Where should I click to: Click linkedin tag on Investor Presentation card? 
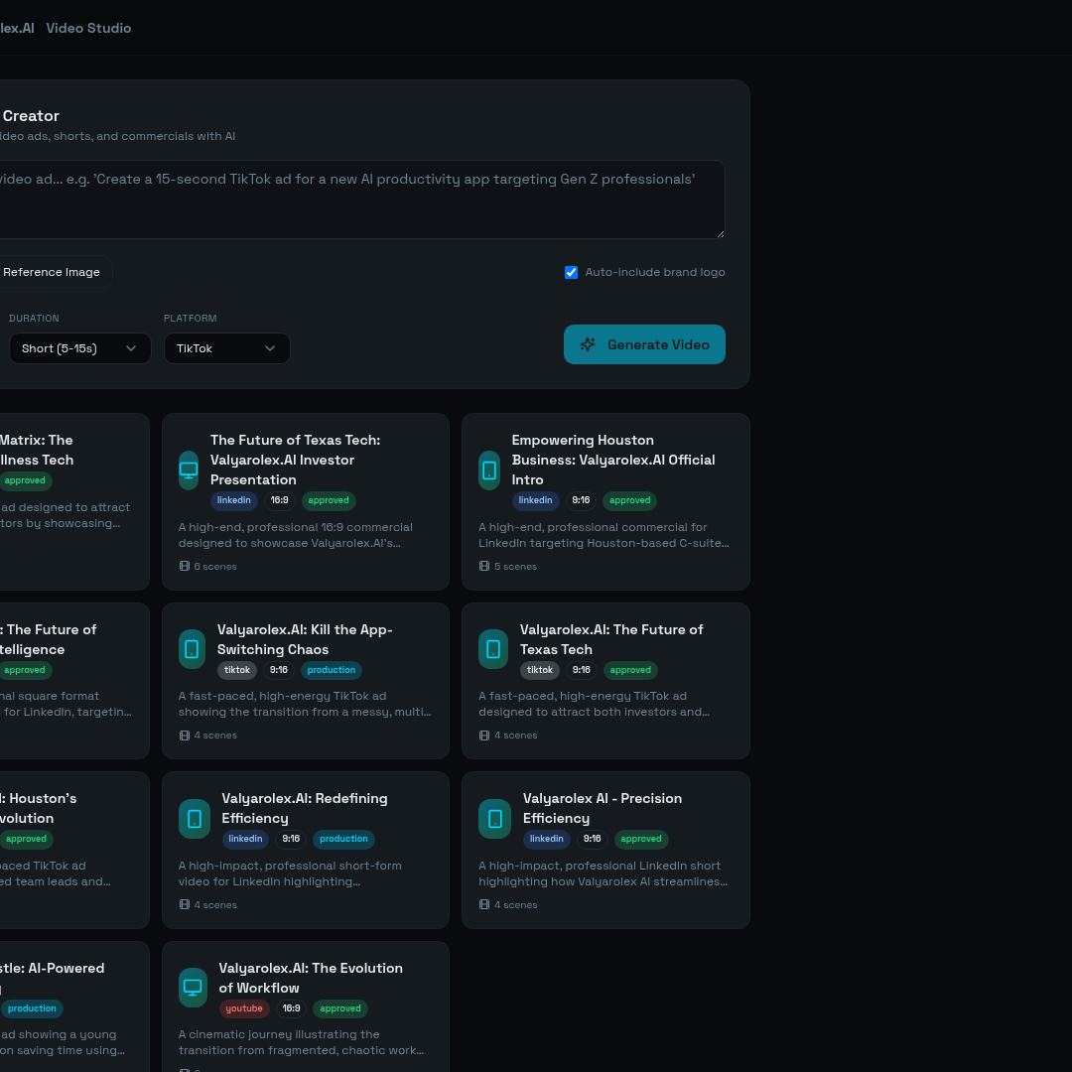234,500
